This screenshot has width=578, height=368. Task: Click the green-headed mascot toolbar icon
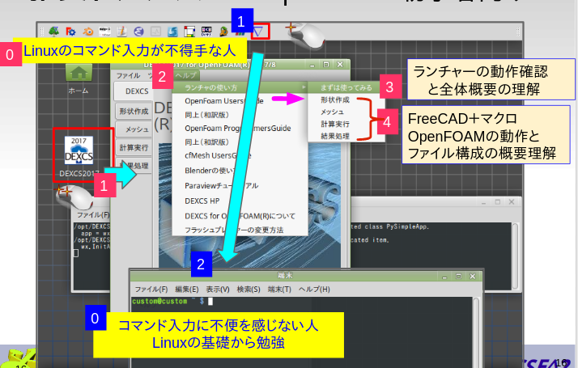223,32
